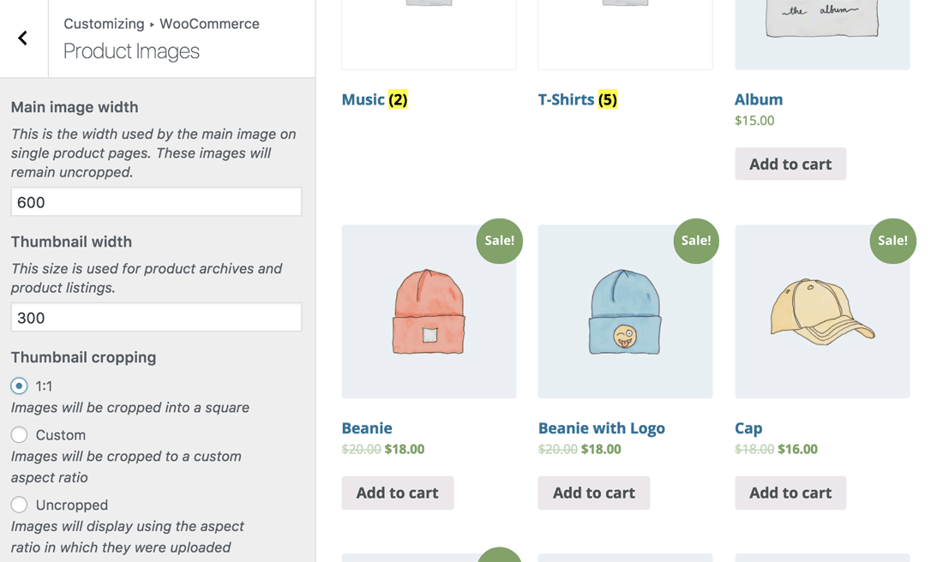943x562 pixels.
Task: Edit the Thumbnail width field
Action: [155, 317]
